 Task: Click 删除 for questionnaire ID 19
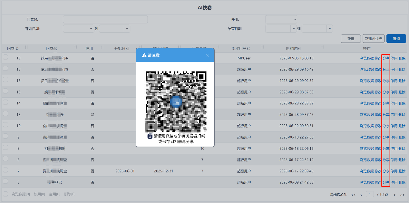click(x=402, y=58)
